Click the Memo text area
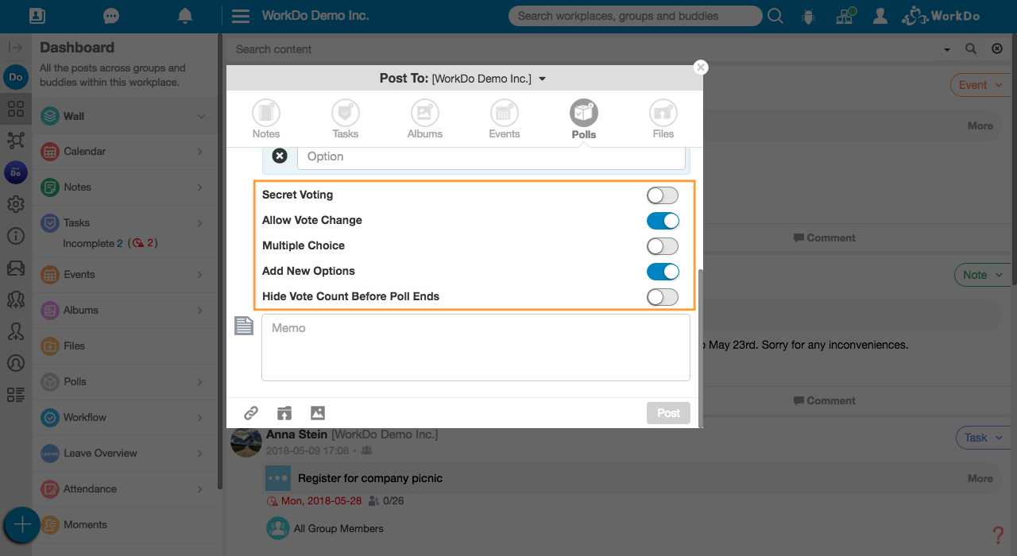The height and width of the screenshot is (556, 1017). pyautogui.click(x=476, y=348)
